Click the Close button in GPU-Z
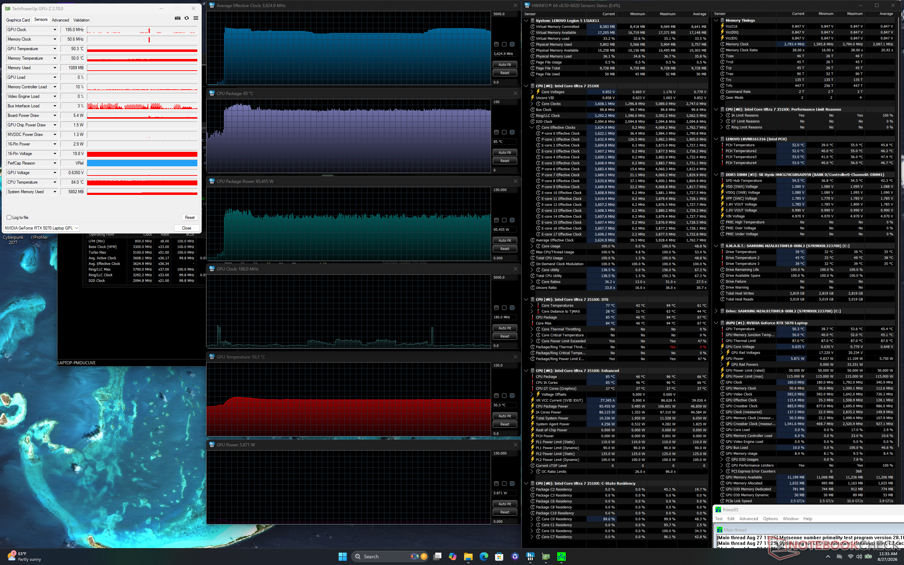Screen dimensions: 904x565 coord(186,228)
